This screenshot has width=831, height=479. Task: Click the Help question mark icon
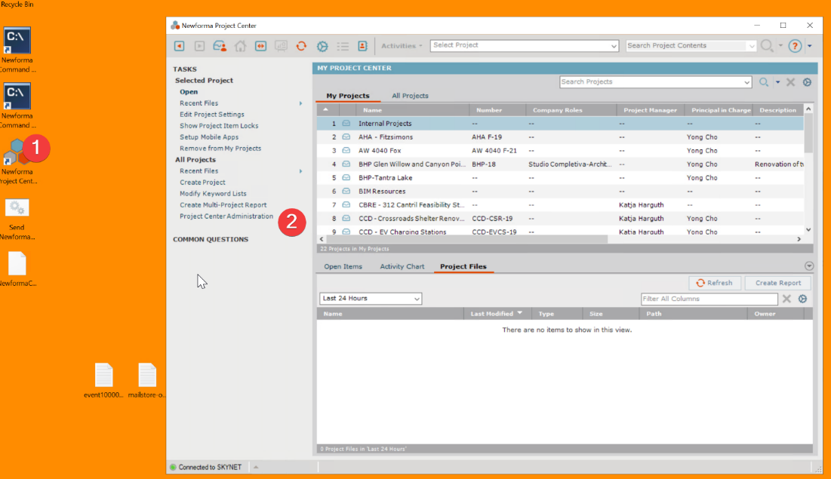coord(795,46)
